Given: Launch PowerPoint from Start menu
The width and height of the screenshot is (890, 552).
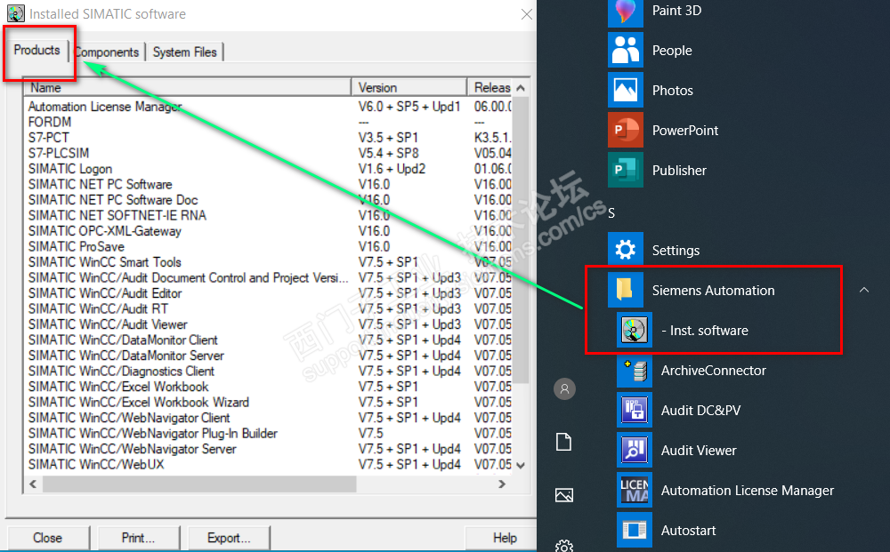Looking at the screenshot, I should click(x=626, y=130).
